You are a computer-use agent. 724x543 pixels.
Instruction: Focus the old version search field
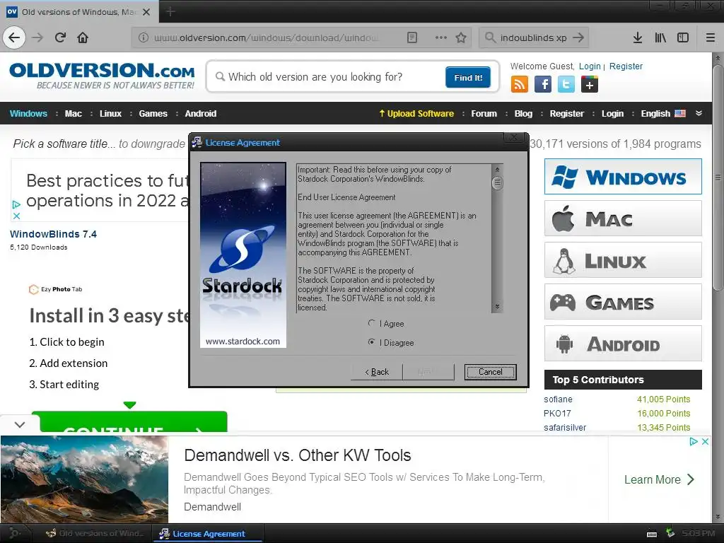(328, 77)
